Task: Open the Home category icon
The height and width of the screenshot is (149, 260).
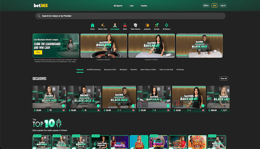Action: coord(93,25)
